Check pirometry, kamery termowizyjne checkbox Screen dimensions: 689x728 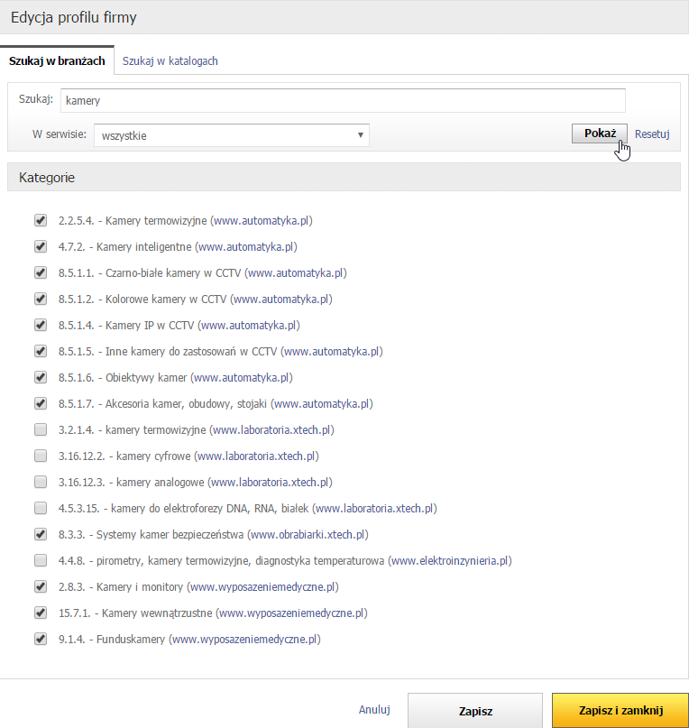[x=40, y=560]
